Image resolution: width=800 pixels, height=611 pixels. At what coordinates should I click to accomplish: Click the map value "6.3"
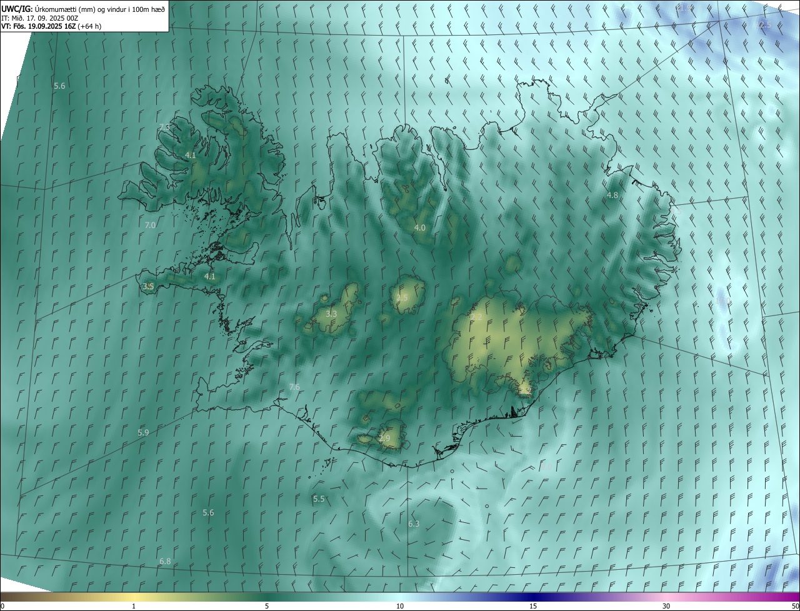click(x=414, y=524)
